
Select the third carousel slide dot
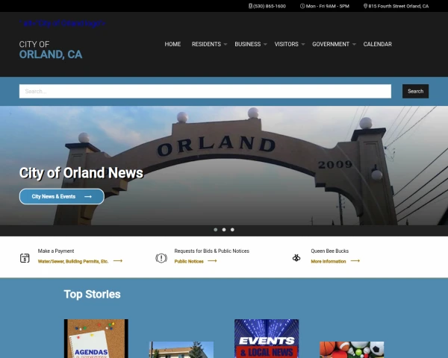pyautogui.click(x=232, y=230)
